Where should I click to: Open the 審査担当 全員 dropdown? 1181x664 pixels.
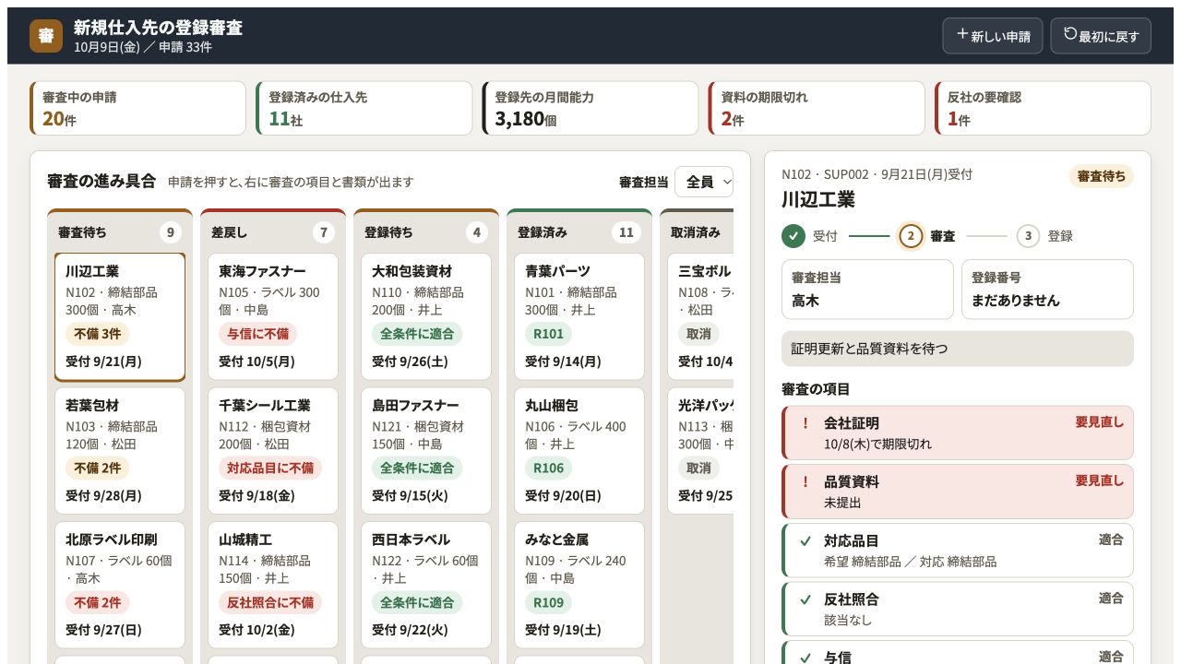[704, 182]
